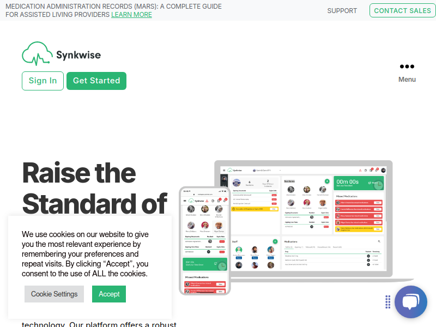436x327 pixels.
Task: Click the Sign In button
Action: coord(43,81)
